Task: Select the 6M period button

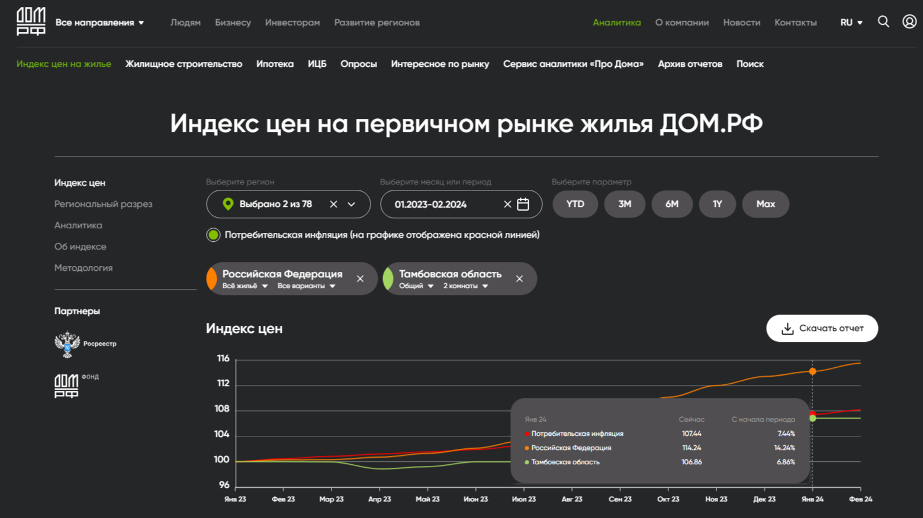Action: point(672,204)
